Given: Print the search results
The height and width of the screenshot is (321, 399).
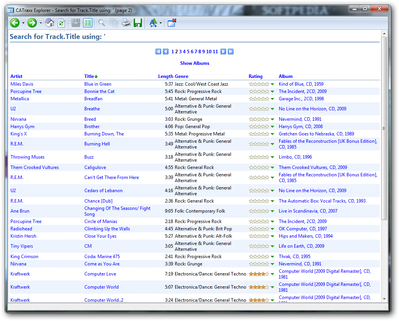Looking at the screenshot, I should click(x=126, y=23).
